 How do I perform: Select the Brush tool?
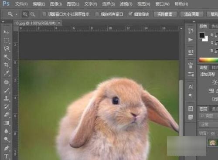tap(7, 90)
